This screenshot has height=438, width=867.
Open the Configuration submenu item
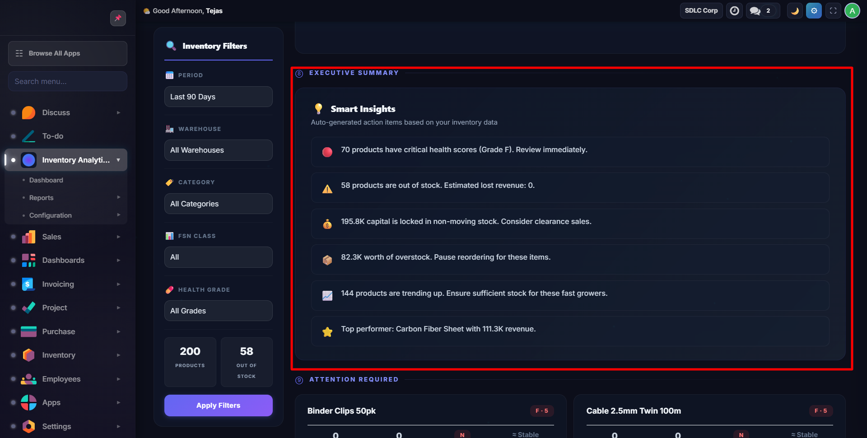pos(51,215)
